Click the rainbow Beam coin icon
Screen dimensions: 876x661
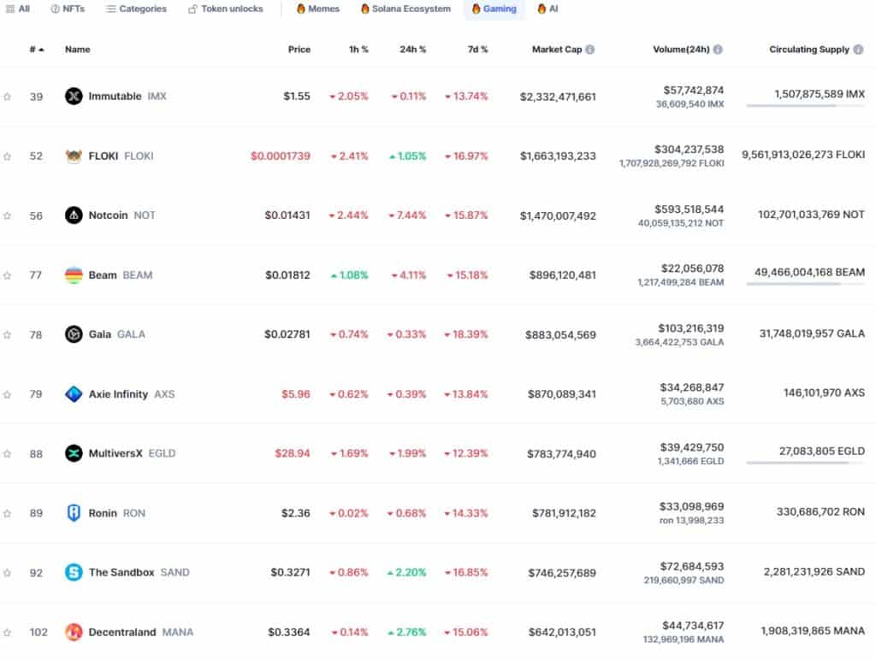pos(74,274)
